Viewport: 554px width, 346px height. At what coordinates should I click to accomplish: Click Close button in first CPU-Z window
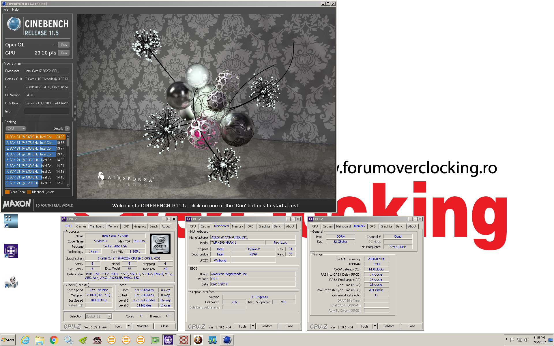(x=165, y=326)
